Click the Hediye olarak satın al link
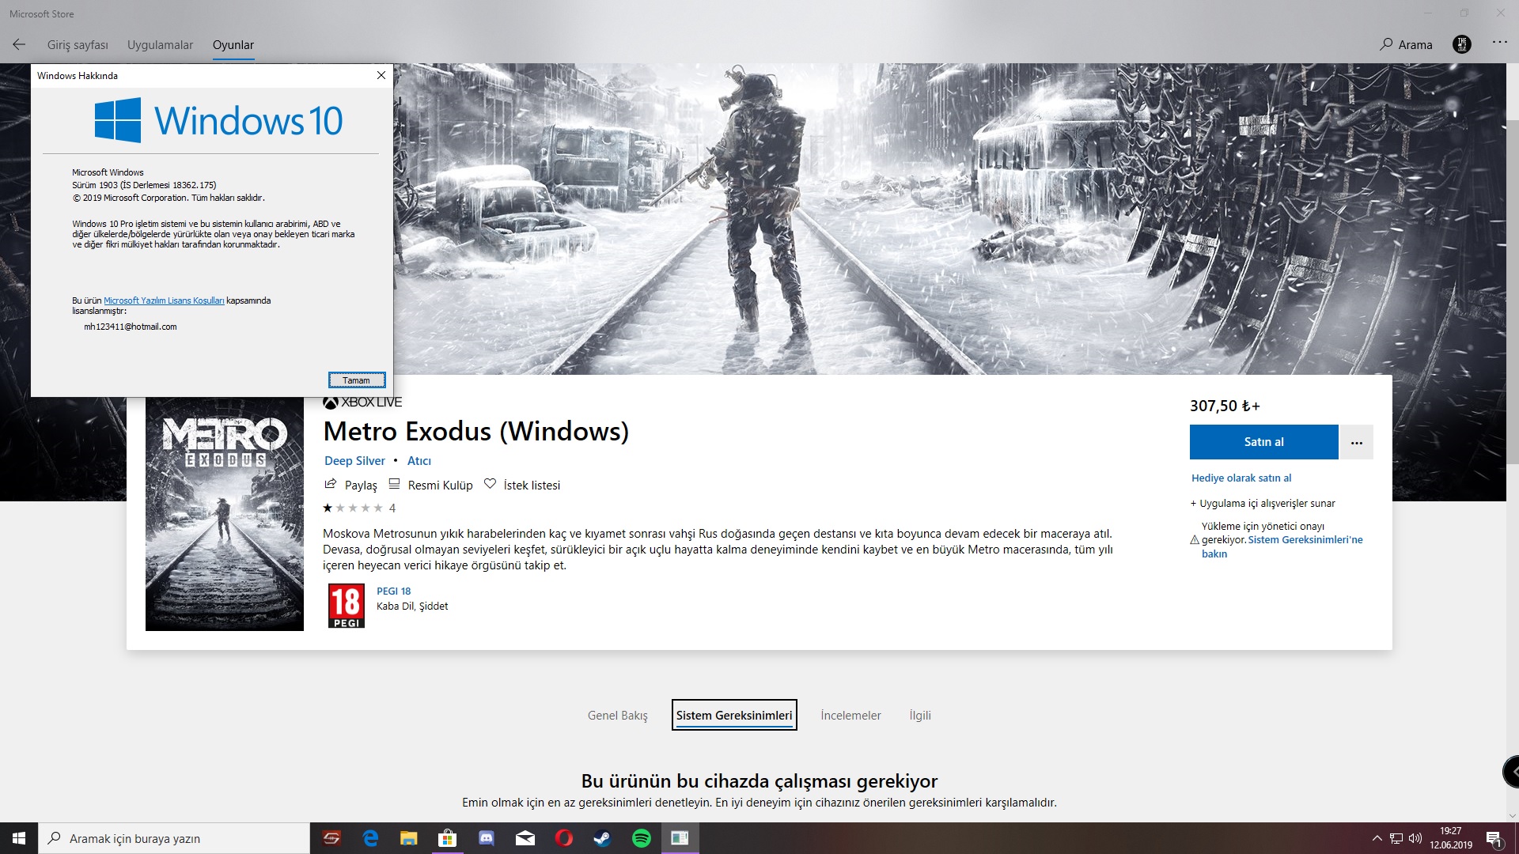This screenshot has height=854, width=1519. click(x=1241, y=478)
